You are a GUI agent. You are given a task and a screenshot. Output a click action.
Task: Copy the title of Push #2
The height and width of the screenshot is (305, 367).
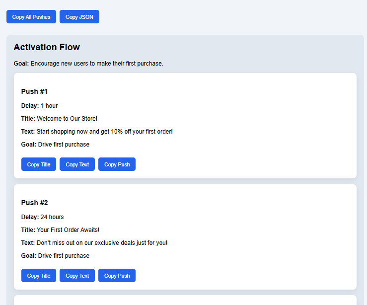click(39, 276)
